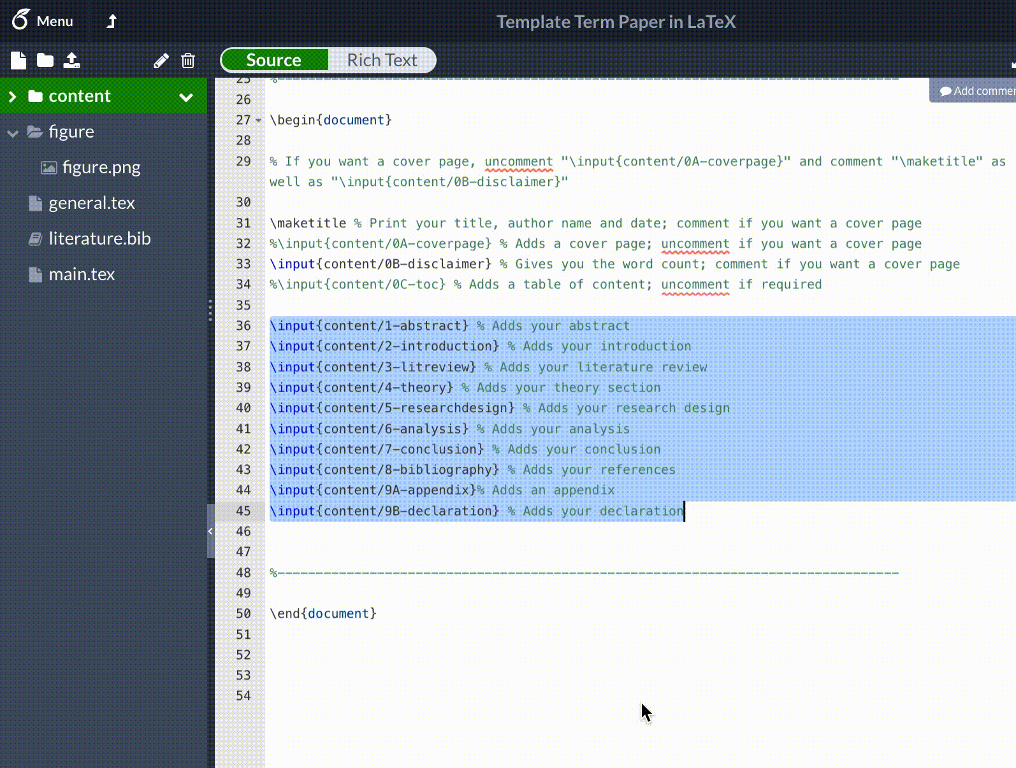Screen dimensions: 1016x768
Task: Click on the \end{document} line
Action: coord(323,613)
